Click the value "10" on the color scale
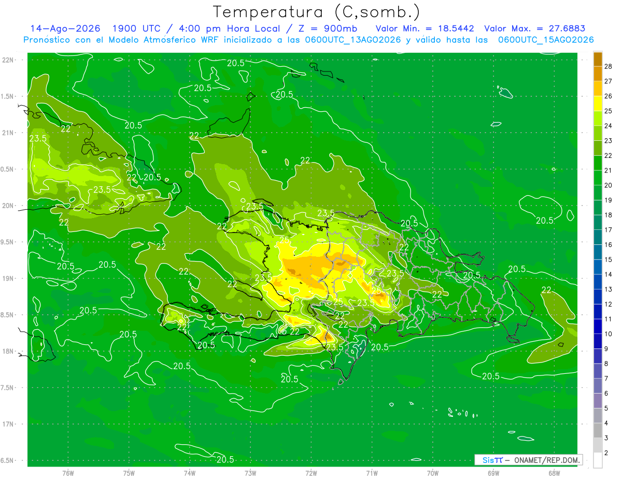Image resolution: width=622 pixels, height=480 pixels. tap(609, 334)
